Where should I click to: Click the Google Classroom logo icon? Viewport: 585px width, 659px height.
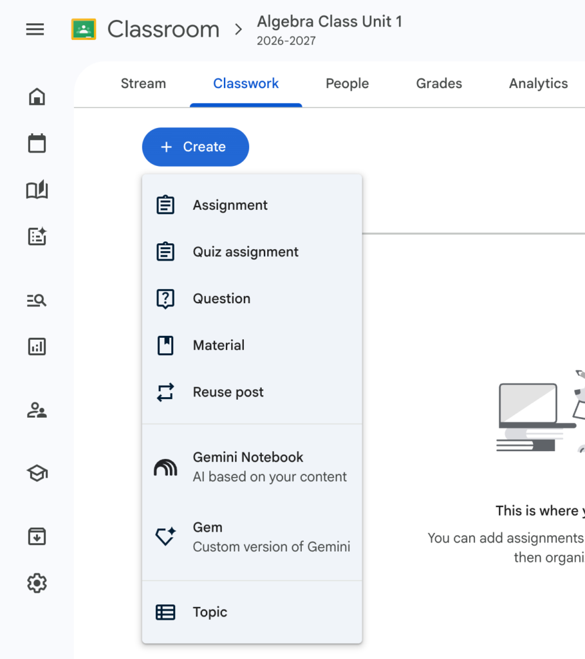[84, 29]
